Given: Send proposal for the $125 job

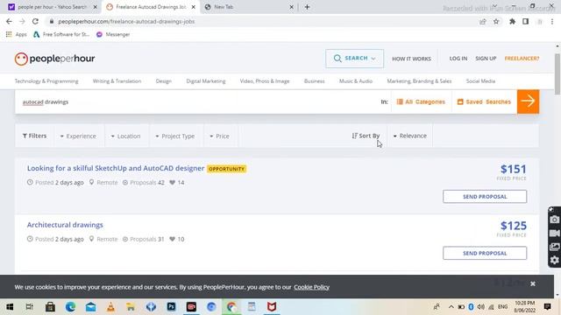Looking at the screenshot, I should [485, 253].
